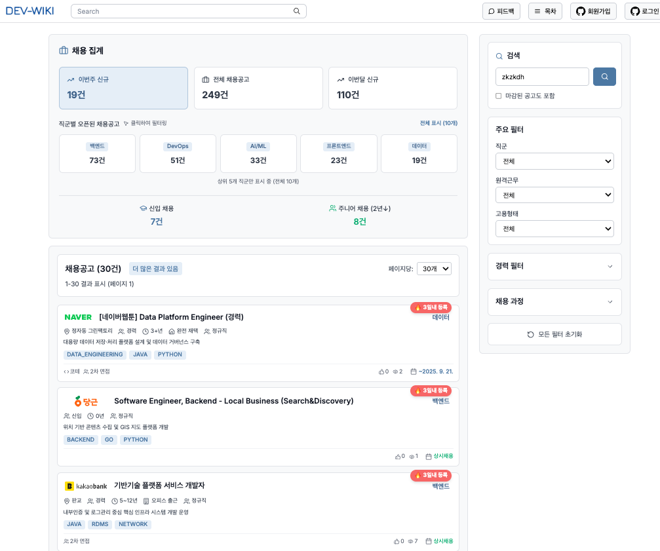Screen dimensions: 660x551
Task: Click the BACKEND tag on 당근 posting
Action: coord(81,440)
